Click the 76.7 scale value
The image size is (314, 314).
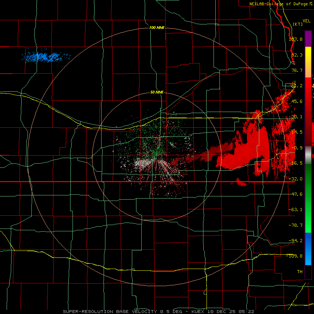pos(297,70)
